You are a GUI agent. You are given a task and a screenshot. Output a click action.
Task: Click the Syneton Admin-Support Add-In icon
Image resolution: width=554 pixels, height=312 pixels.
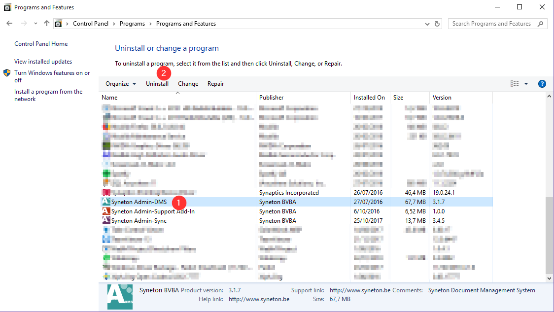[106, 211]
